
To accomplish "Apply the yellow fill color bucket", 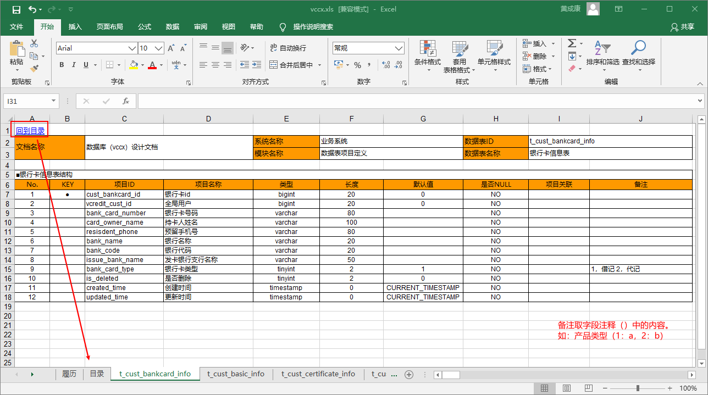I will (x=134, y=65).
